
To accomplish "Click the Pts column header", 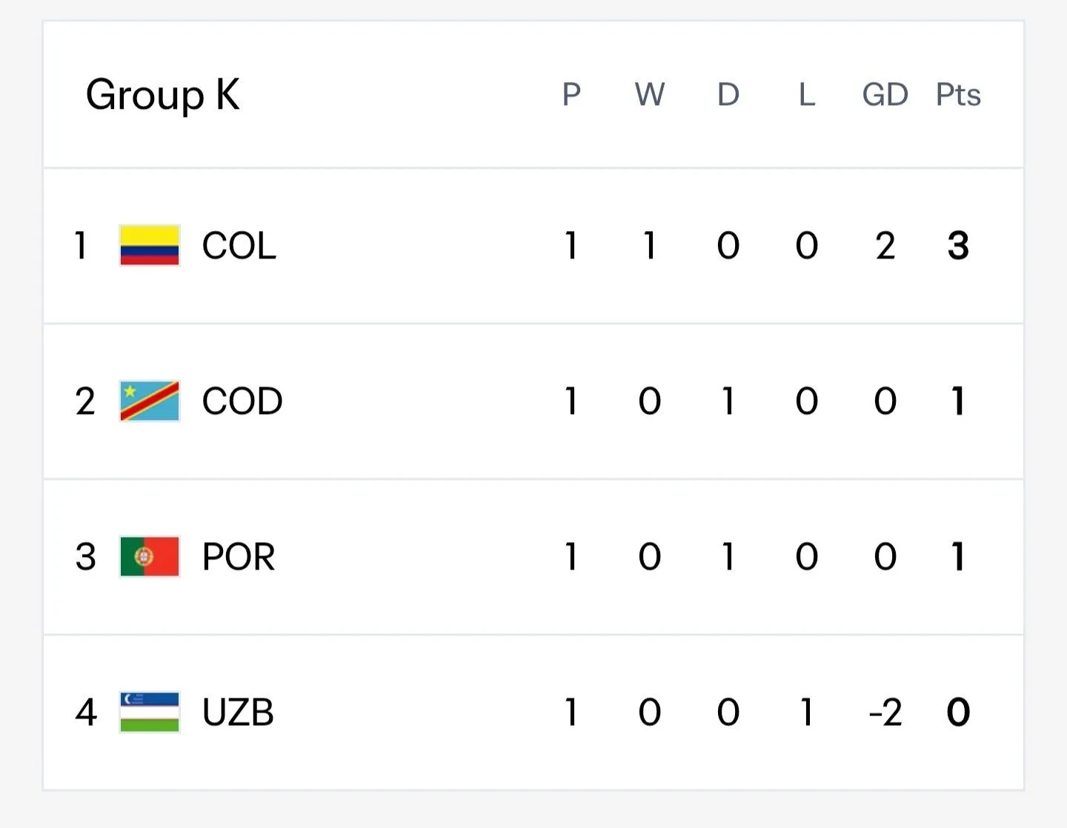I will tap(958, 95).
